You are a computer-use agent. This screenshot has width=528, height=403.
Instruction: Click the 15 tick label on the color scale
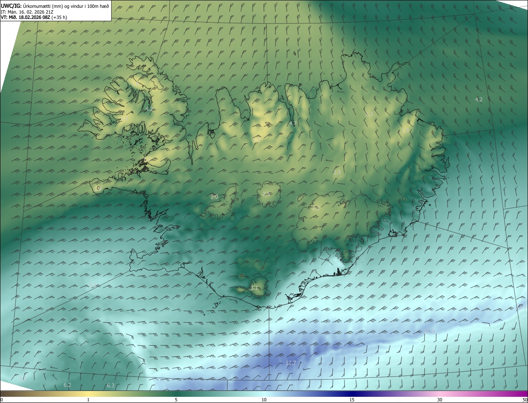[x=352, y=400]
